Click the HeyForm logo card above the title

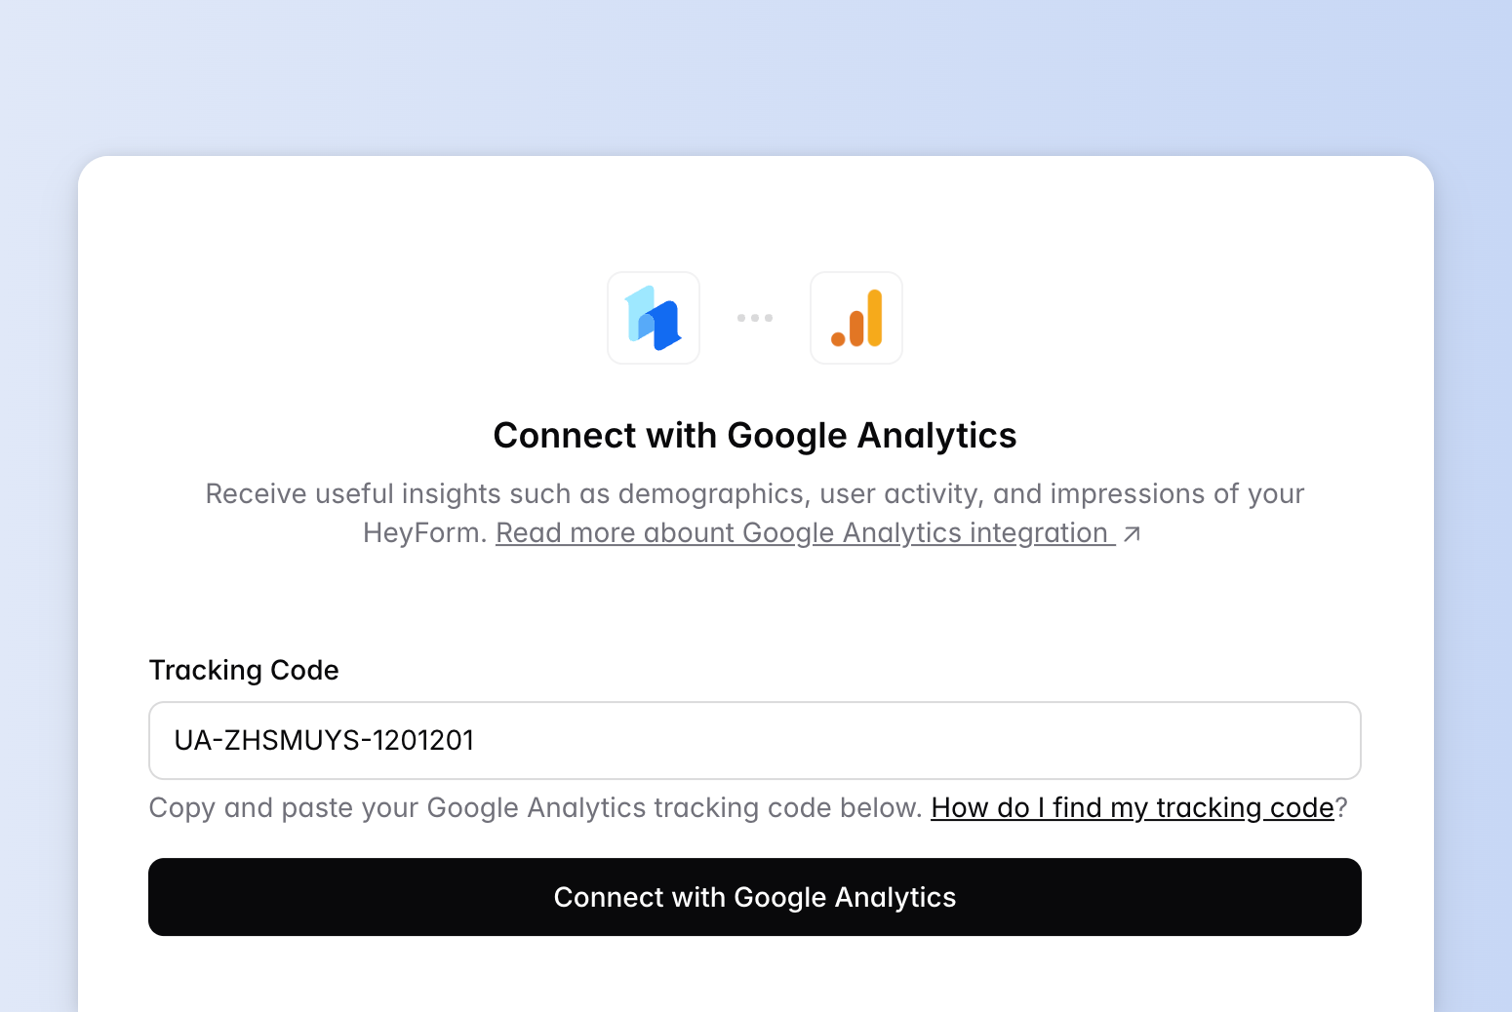click(x=654, y=318)
